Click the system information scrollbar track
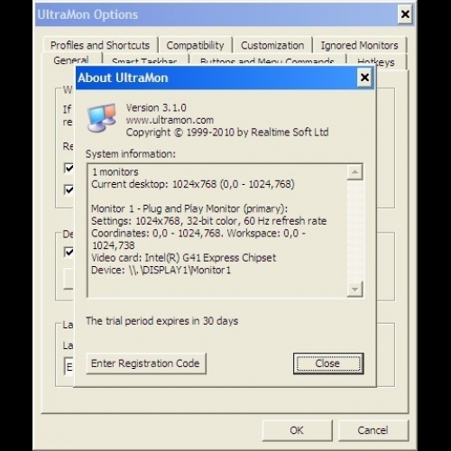This screenshot has width=451, height=451. pos(354,231)
